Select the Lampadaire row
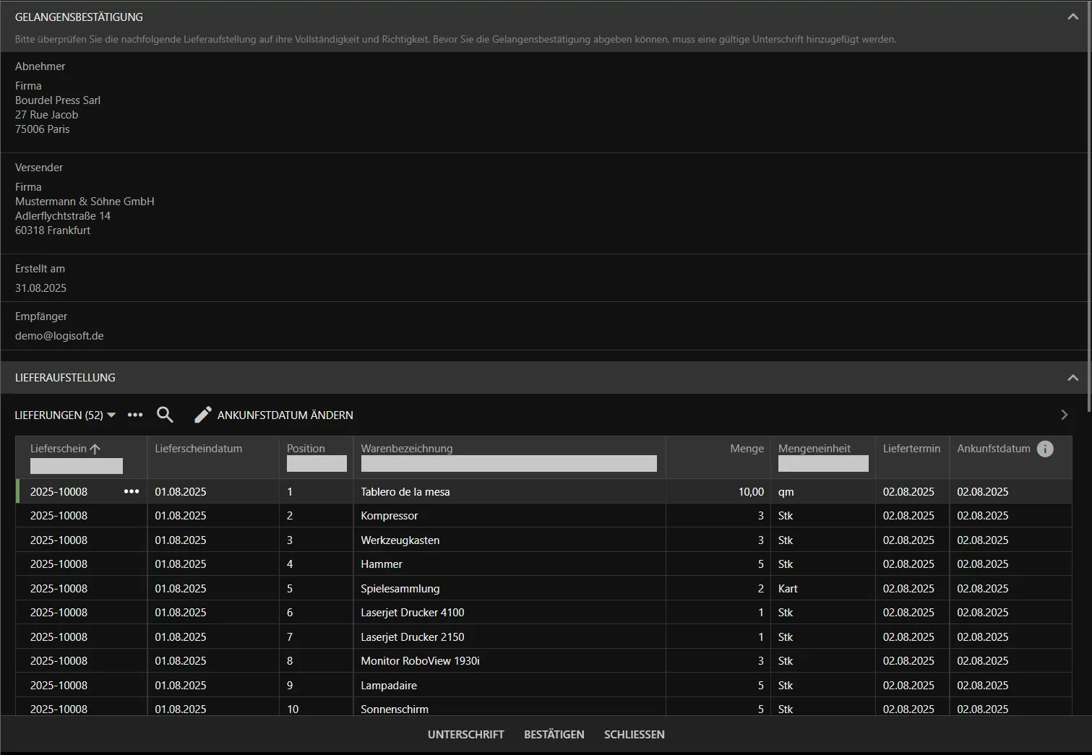1092x755 pixels. (x=543, y=686)
